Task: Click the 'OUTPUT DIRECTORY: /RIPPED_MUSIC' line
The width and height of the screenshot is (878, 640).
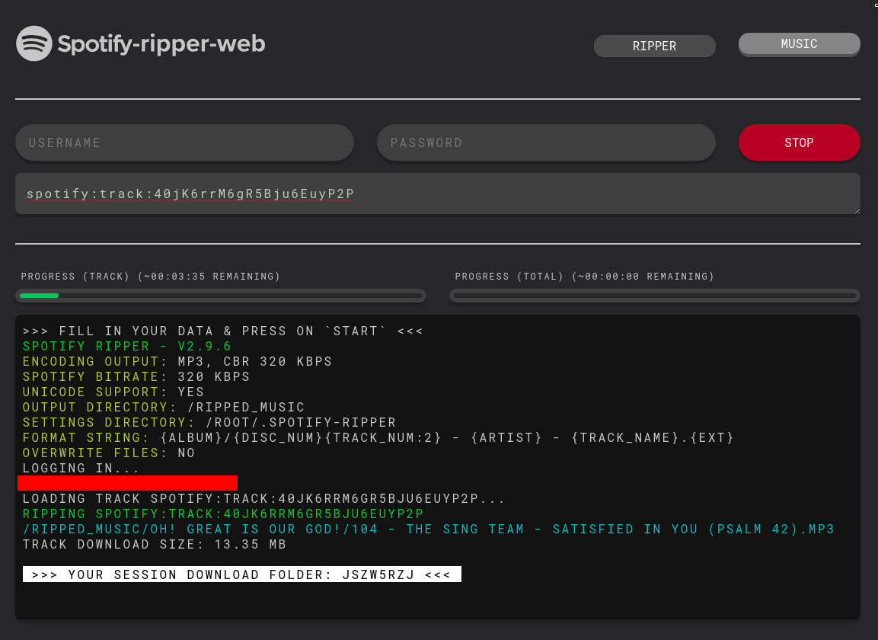Action: point(164,407)
